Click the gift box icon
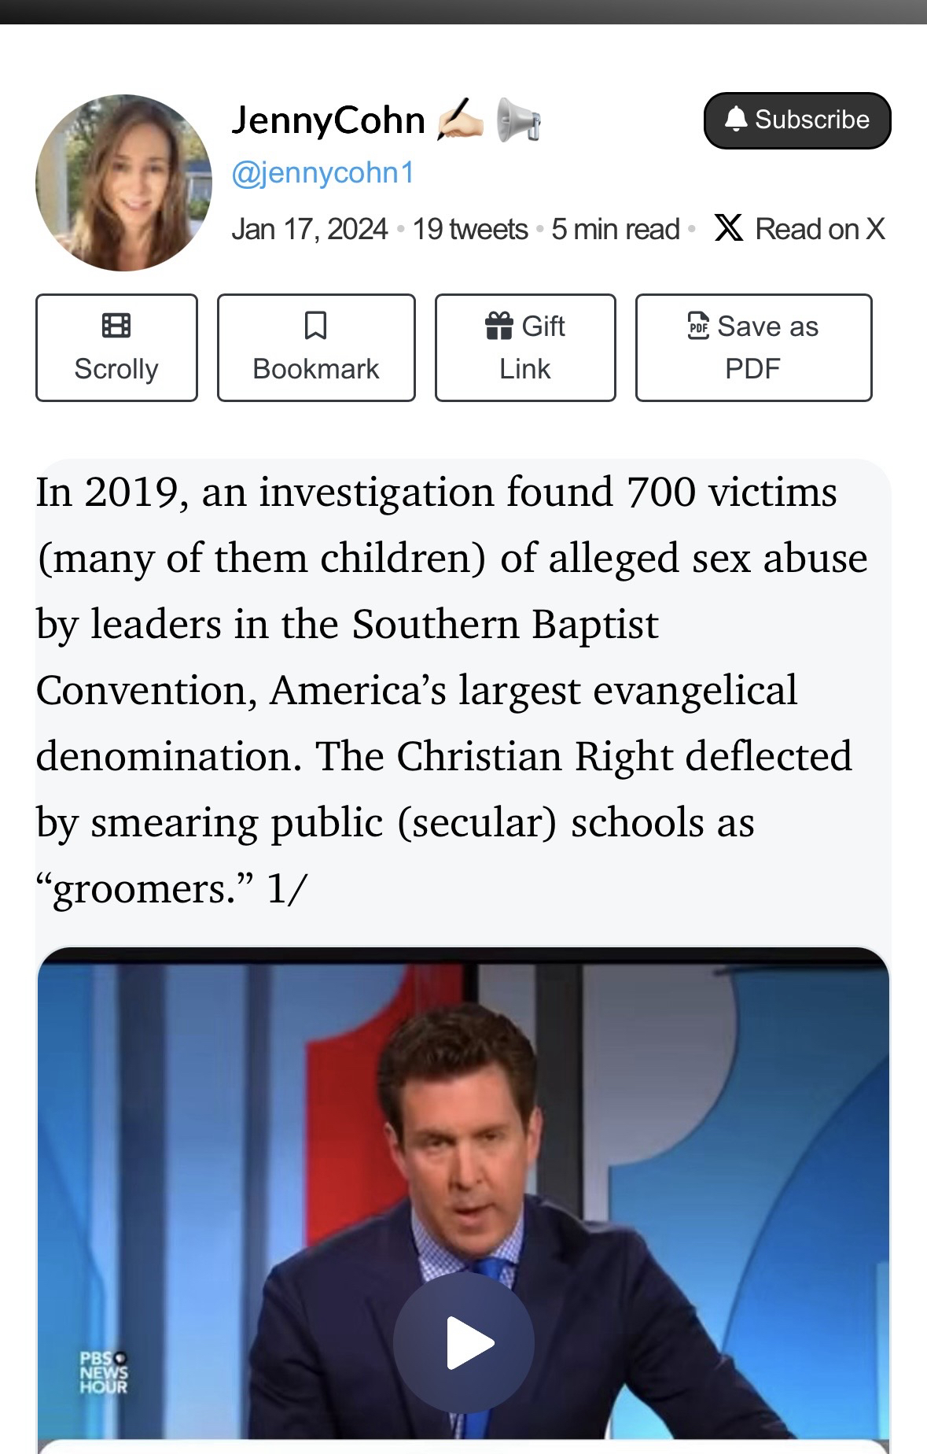The image size is (927, 1454). pyautogui.click(x=499, y=326)
